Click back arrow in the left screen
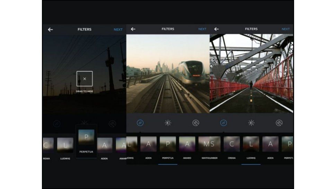The image size is (336, 189). 50,29
